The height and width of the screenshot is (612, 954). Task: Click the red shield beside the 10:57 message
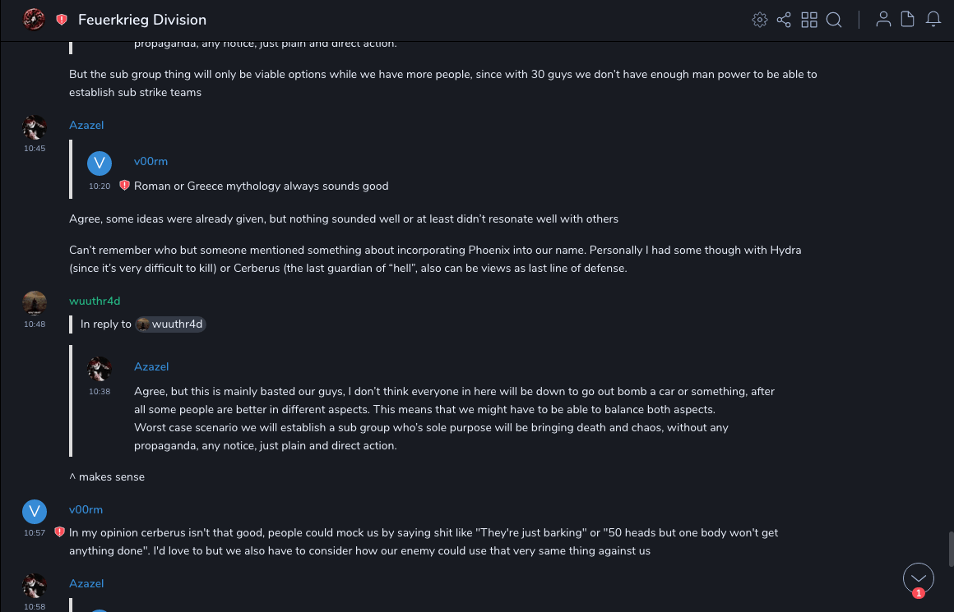coord(59,532)
